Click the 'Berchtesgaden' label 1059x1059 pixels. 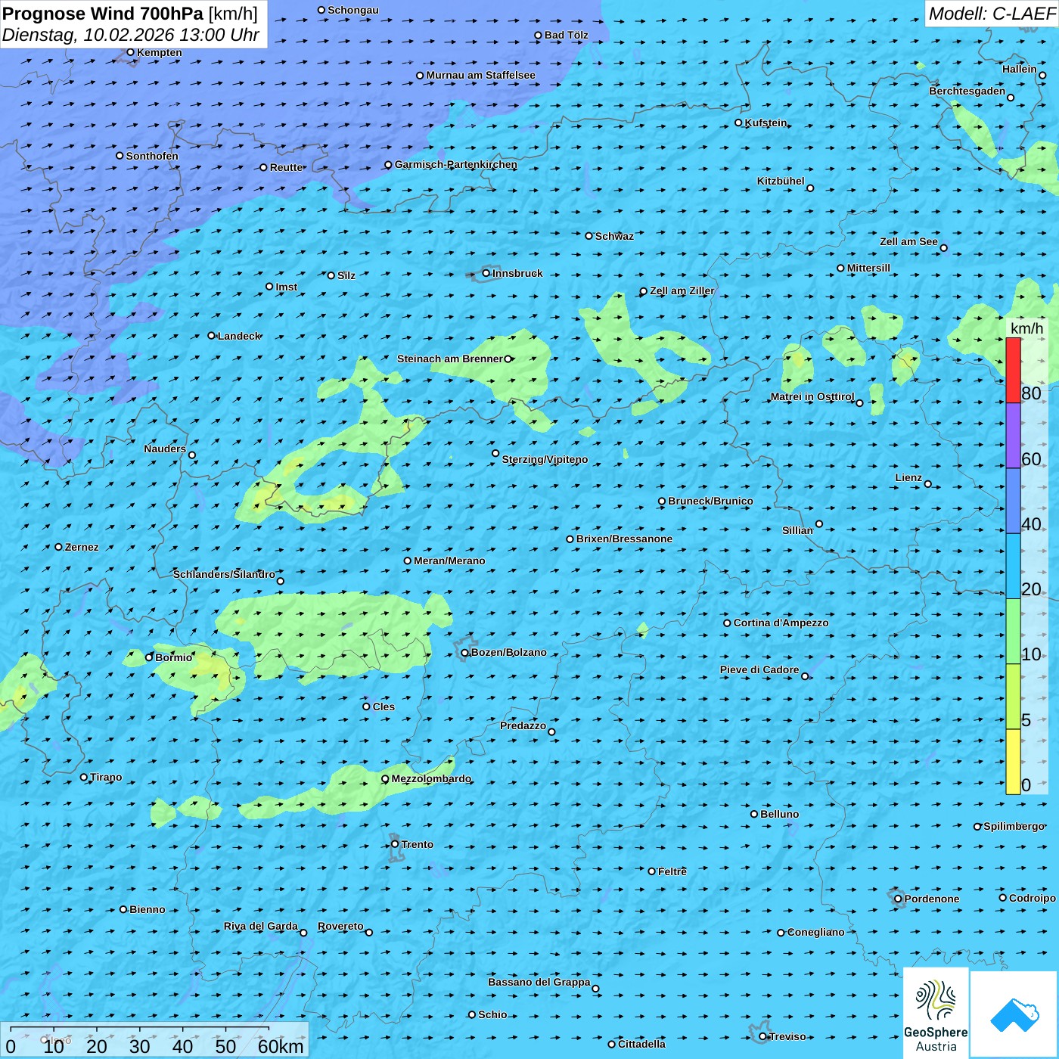(967, 91)
